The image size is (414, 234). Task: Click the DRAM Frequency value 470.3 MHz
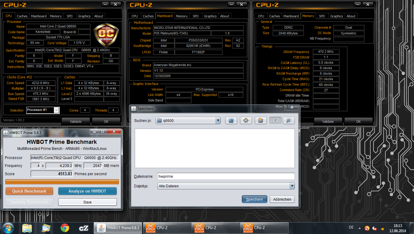pyautogui.click(x=326, y=52)
